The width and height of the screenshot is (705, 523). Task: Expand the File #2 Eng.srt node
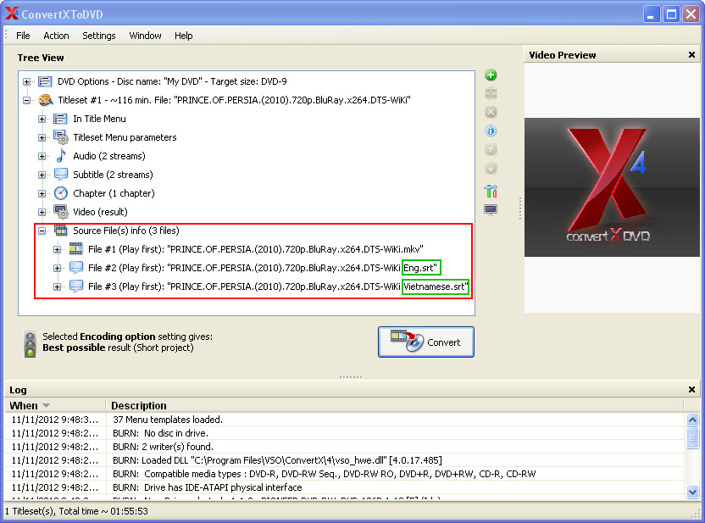[x=57, y=268]
